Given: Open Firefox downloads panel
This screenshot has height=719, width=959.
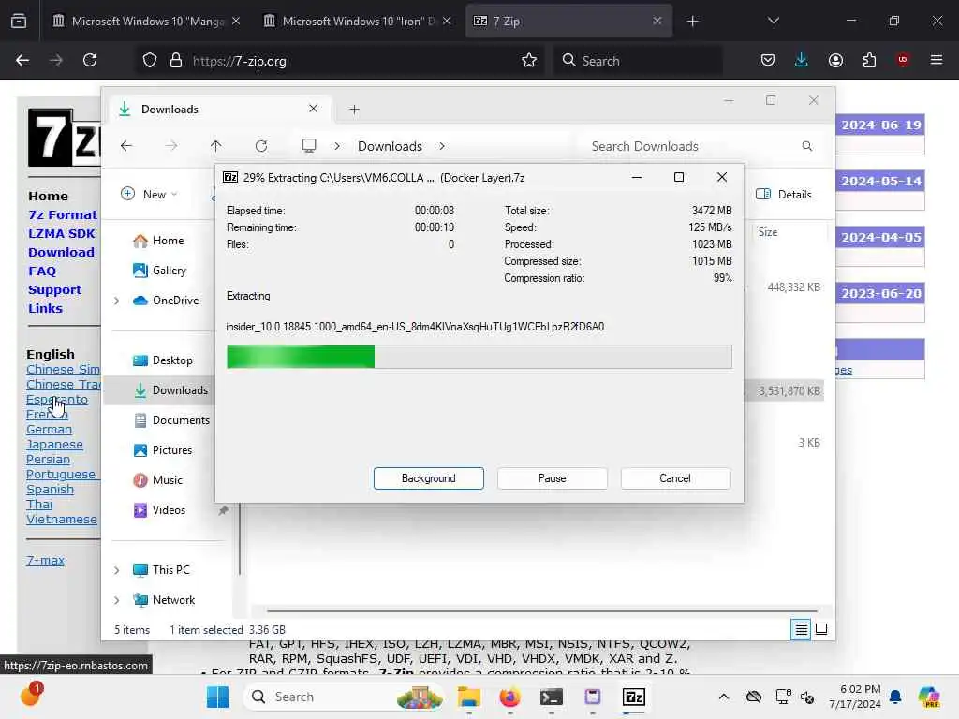Looking at the screenshot, I should pos(802,61).
